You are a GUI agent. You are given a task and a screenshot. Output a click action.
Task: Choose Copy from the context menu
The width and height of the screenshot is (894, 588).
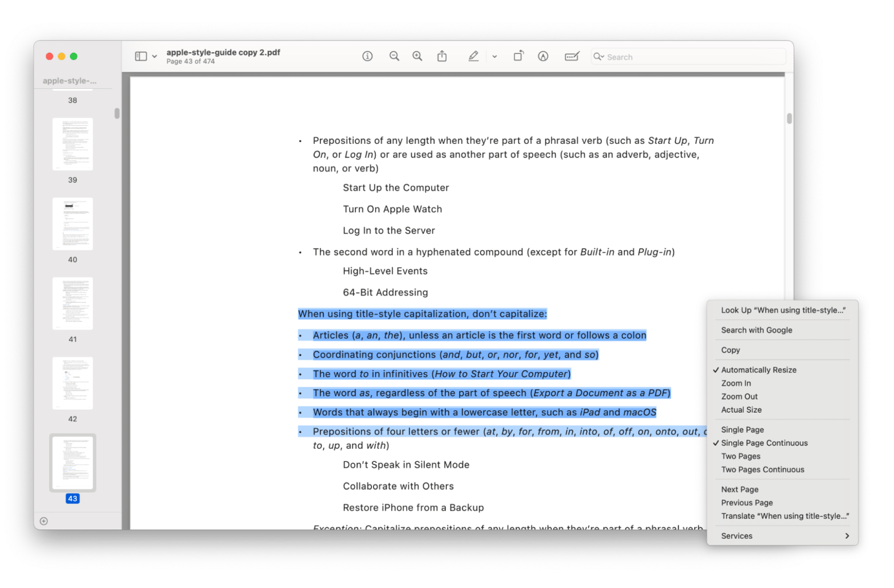click(731, 350)
